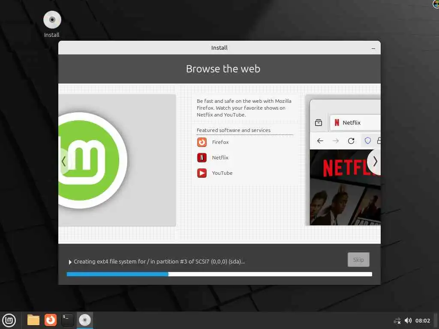The image size is (439, 329).
Task: Launch Firefox from the panel
Action: [51, 320]
